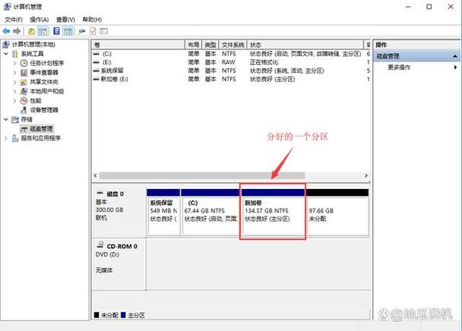Select the 新加卷 134.37 GB partition block

(x=273, y=212)
